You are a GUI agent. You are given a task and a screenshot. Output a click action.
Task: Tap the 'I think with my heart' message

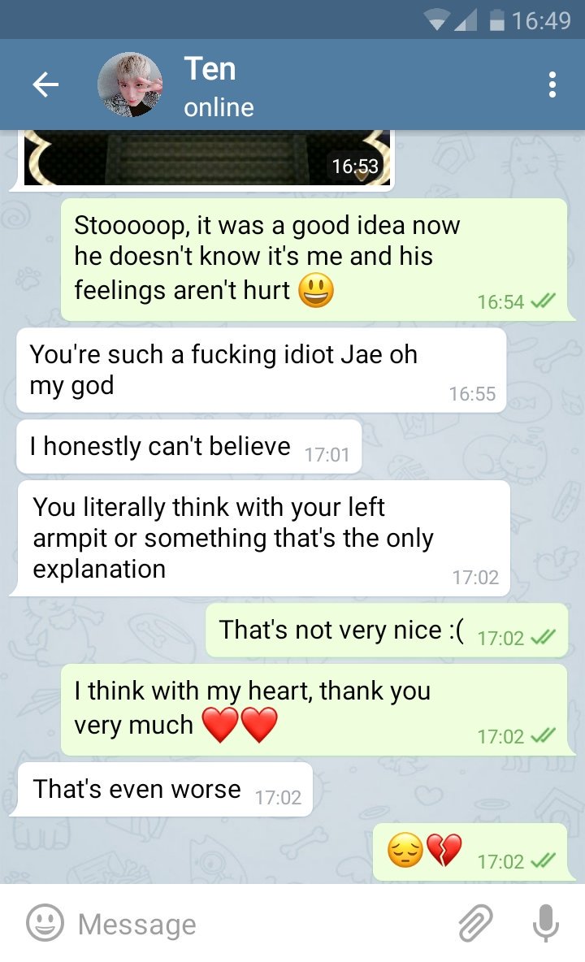pos(314,710)
